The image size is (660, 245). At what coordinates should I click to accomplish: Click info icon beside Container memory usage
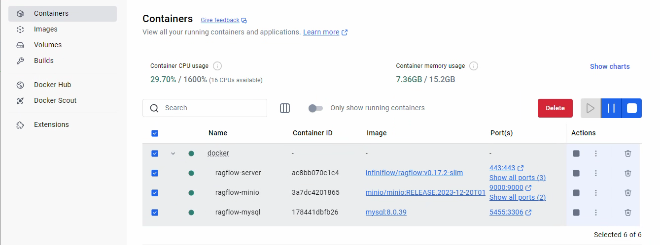point(474,66)
